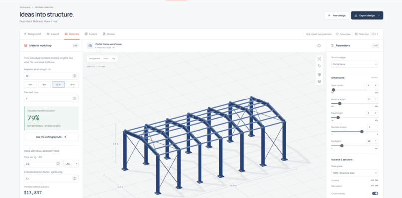Screen dimensions: 402x198
Task: Click the Roof pitch value box
Action: [x=372, y=141]
